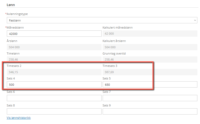Select the Kalkulert månedslønn read-only field
Viewport: 200px width, 124px height.
[x=150, y=34]
